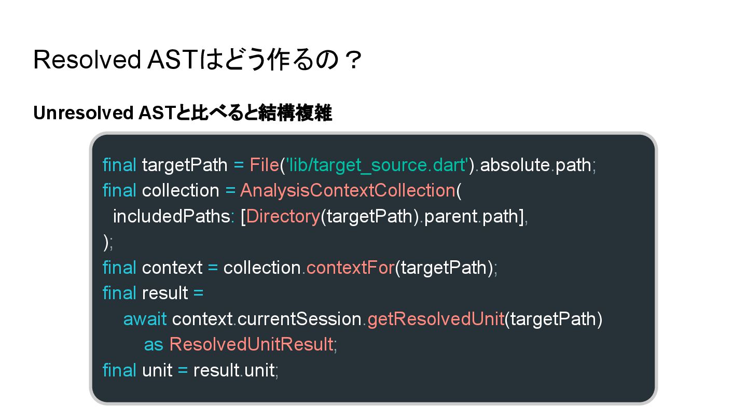Click 'AnalysisContextCollection' constructor name
The height and width of the screenshot is (420, 747).
point(347,190)
